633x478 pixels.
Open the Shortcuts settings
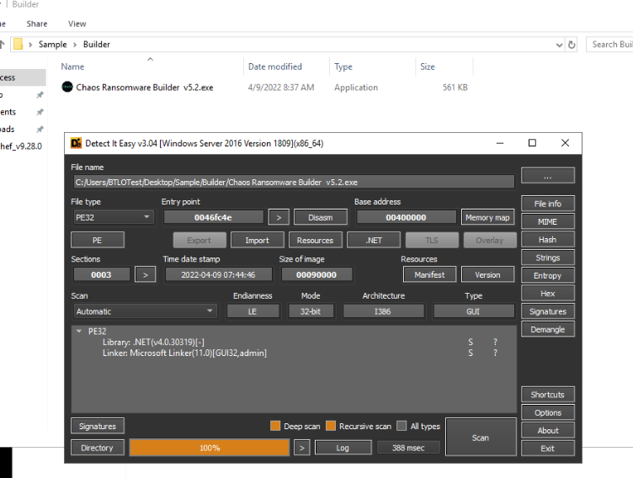547,395
